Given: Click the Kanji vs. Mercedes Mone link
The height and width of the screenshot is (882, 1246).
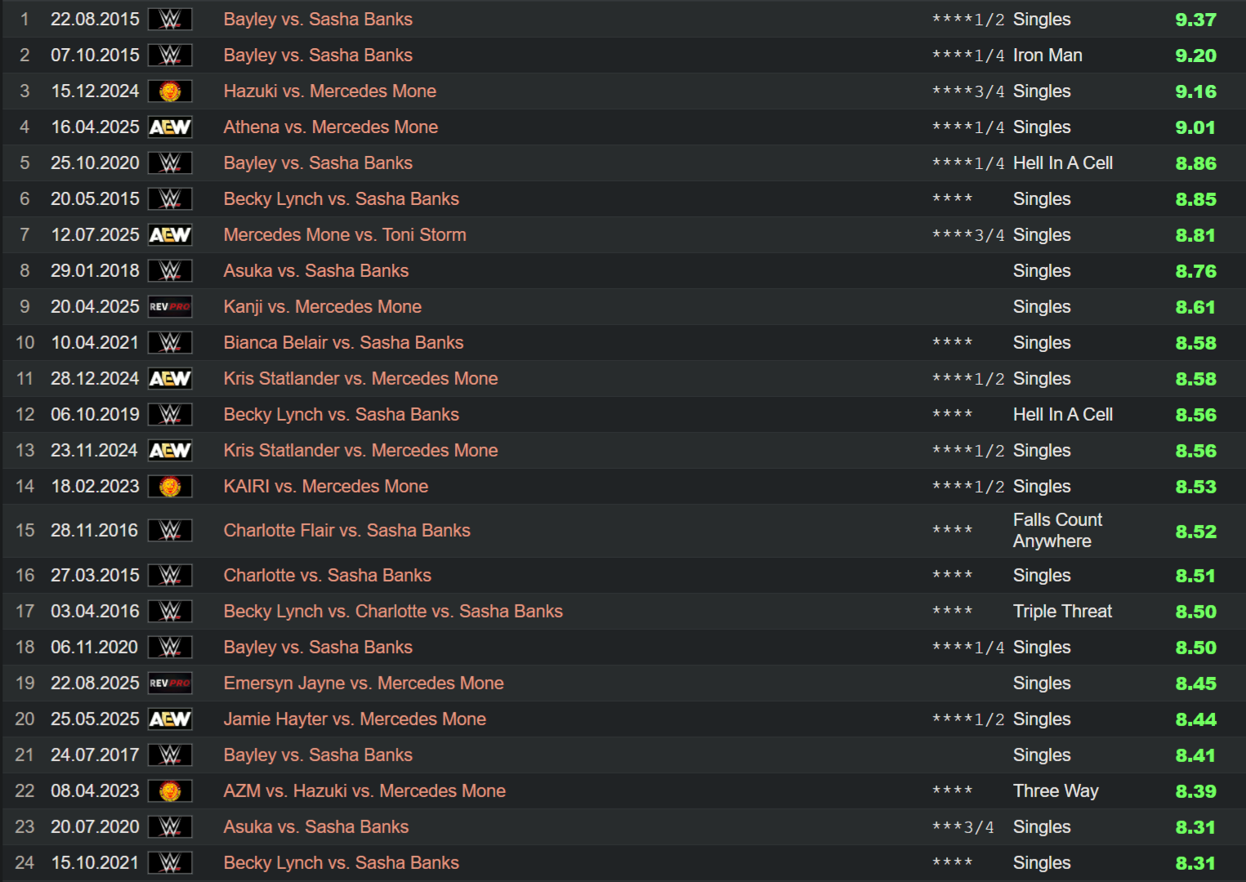Looking at the screenshot, I should (x=323, y=307).
